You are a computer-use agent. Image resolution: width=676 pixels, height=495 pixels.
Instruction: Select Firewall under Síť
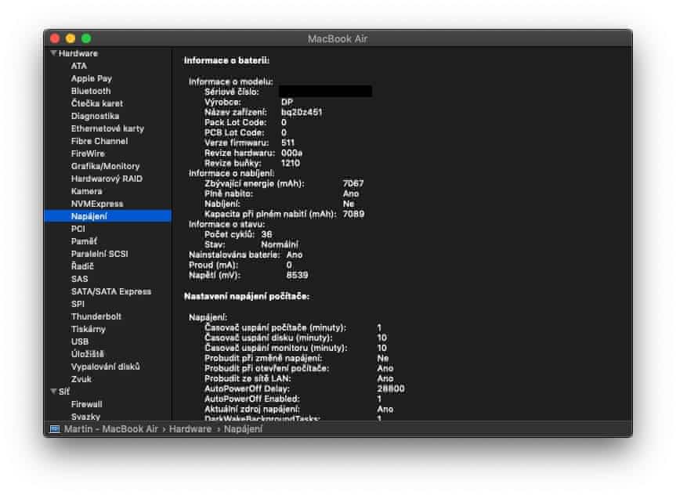[x=87, y=404]
